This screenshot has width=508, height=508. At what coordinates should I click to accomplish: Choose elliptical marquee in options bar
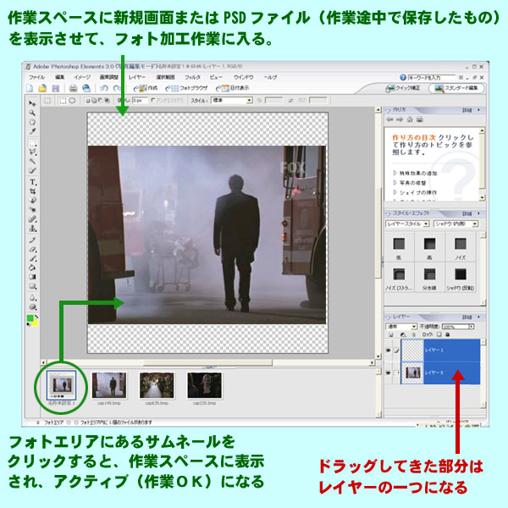click(72, 101)
